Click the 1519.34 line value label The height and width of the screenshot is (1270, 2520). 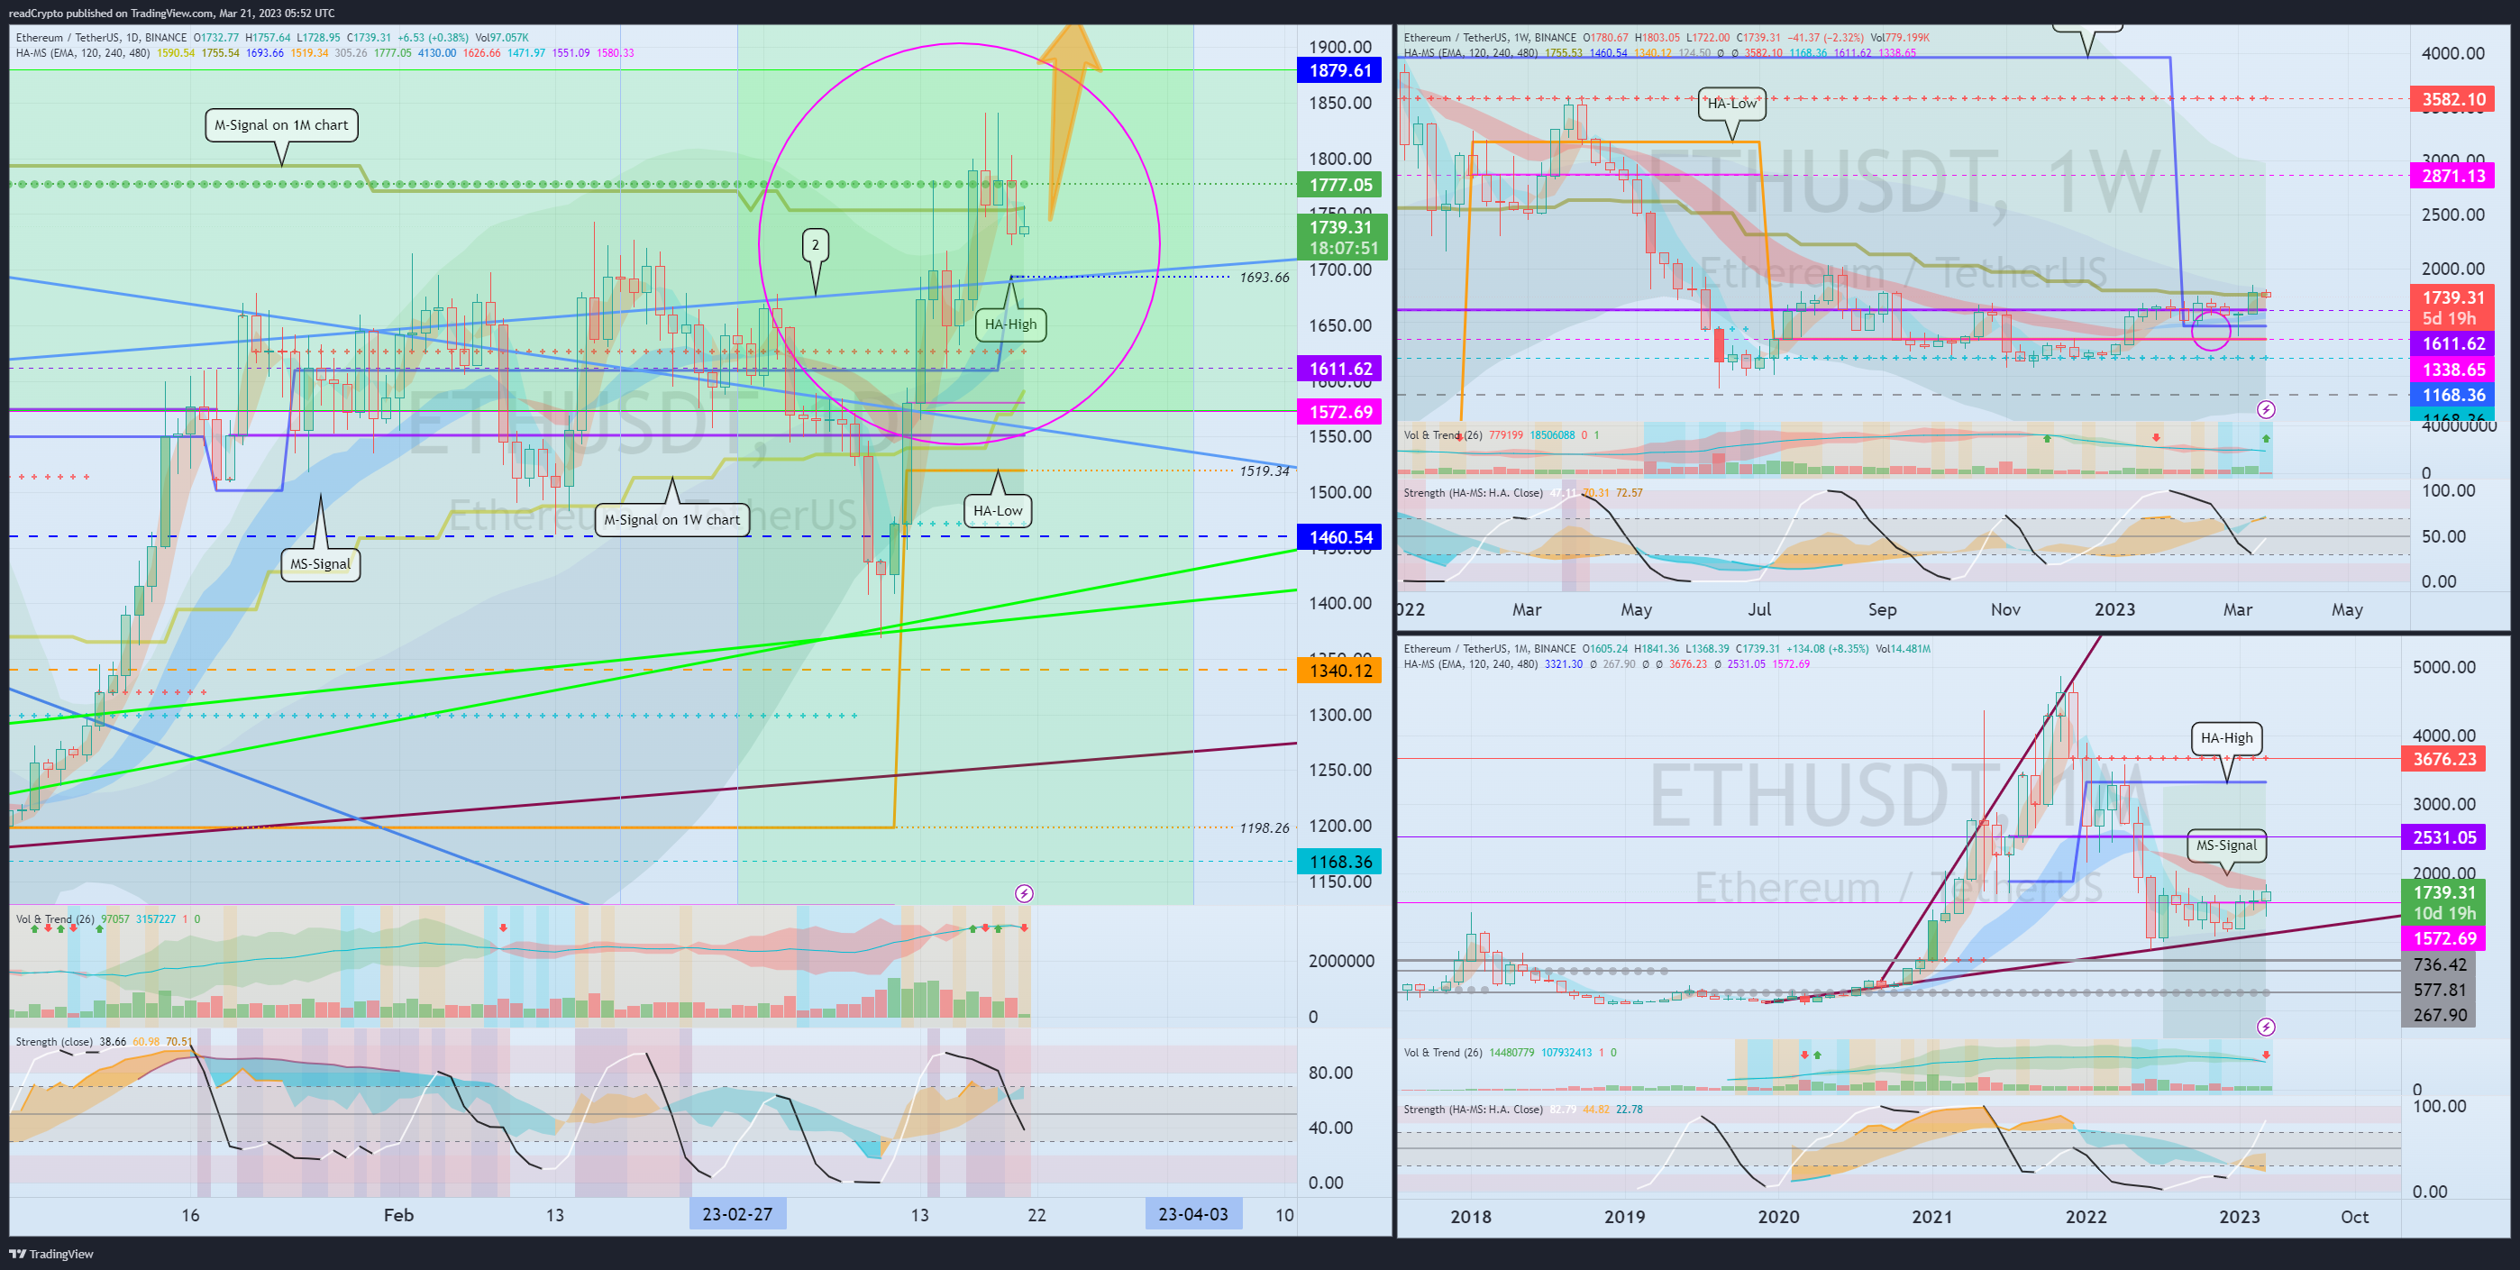tap(1264, 471)
